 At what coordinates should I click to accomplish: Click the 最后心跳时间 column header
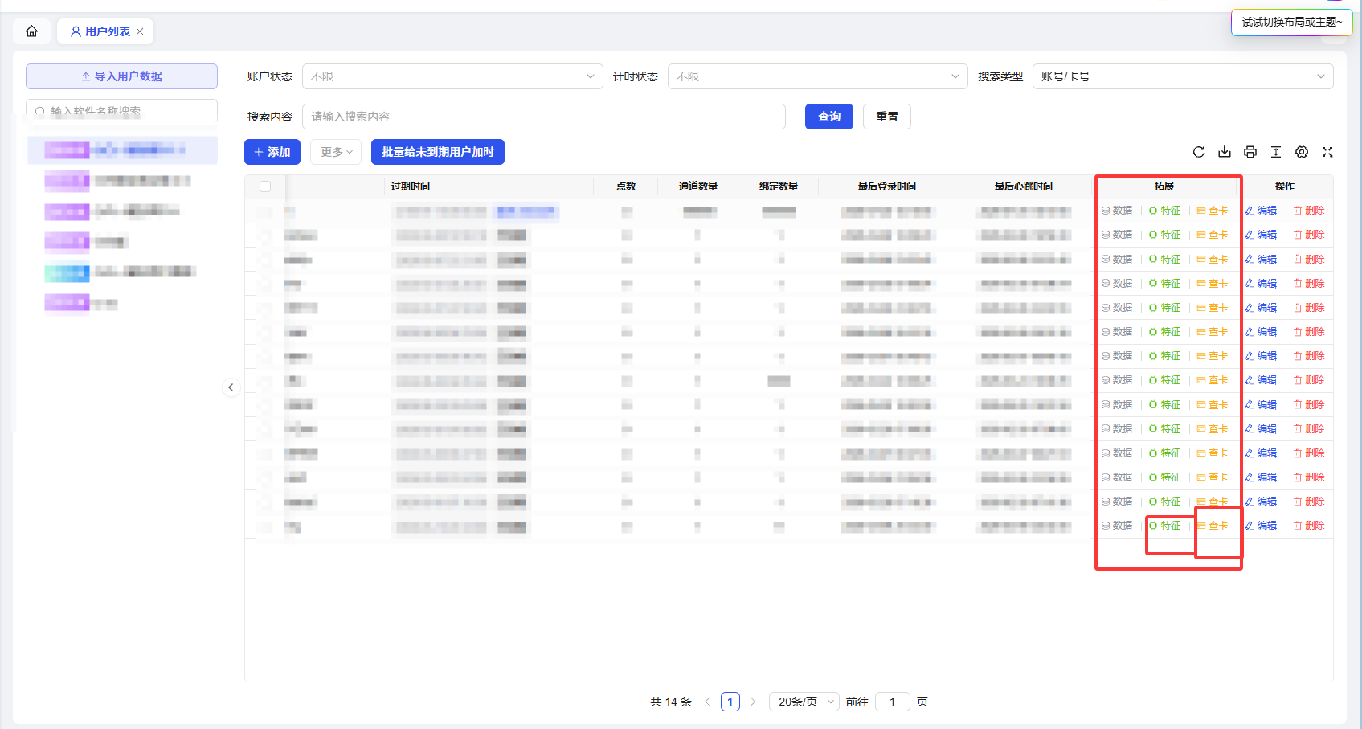1024,186
